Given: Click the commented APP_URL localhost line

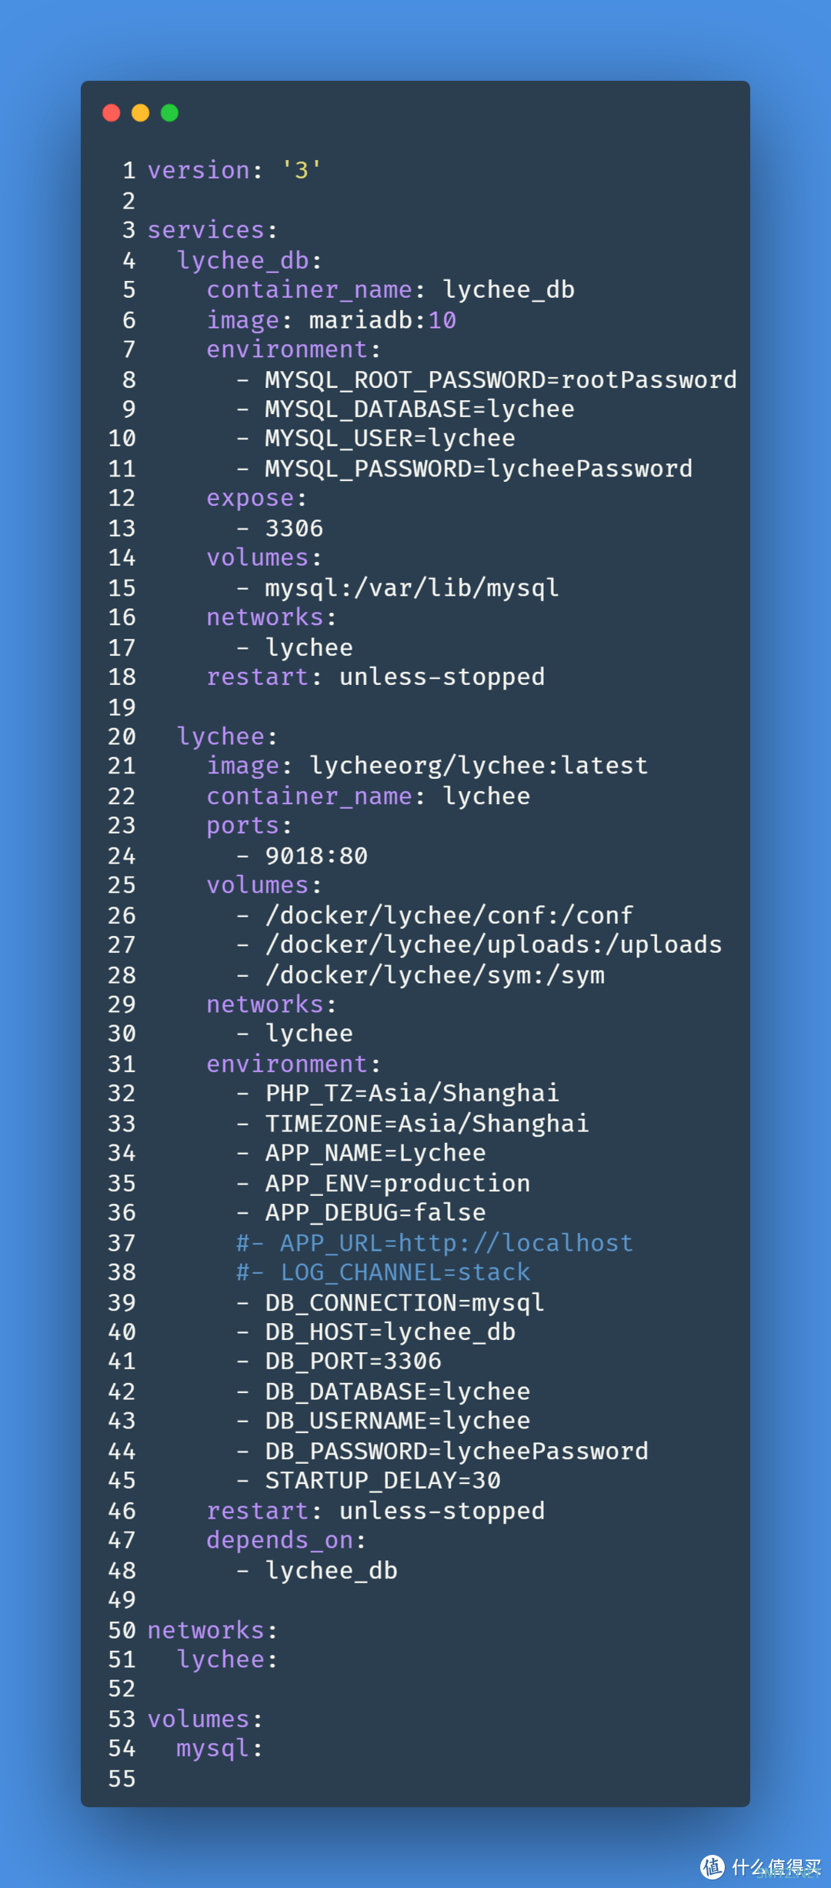Looking at the screenshot, I should (435, 1243).
